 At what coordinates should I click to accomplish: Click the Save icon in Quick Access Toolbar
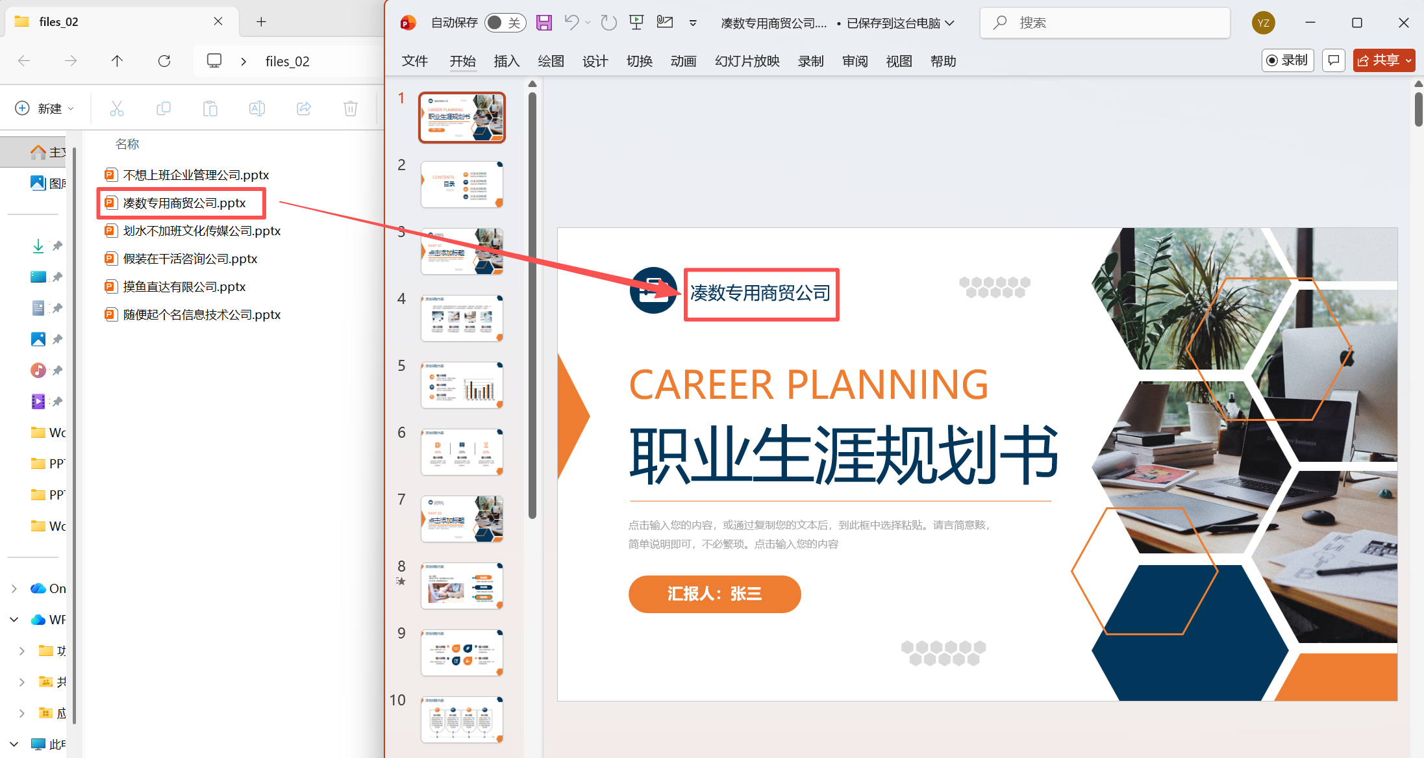coord(544,22)
